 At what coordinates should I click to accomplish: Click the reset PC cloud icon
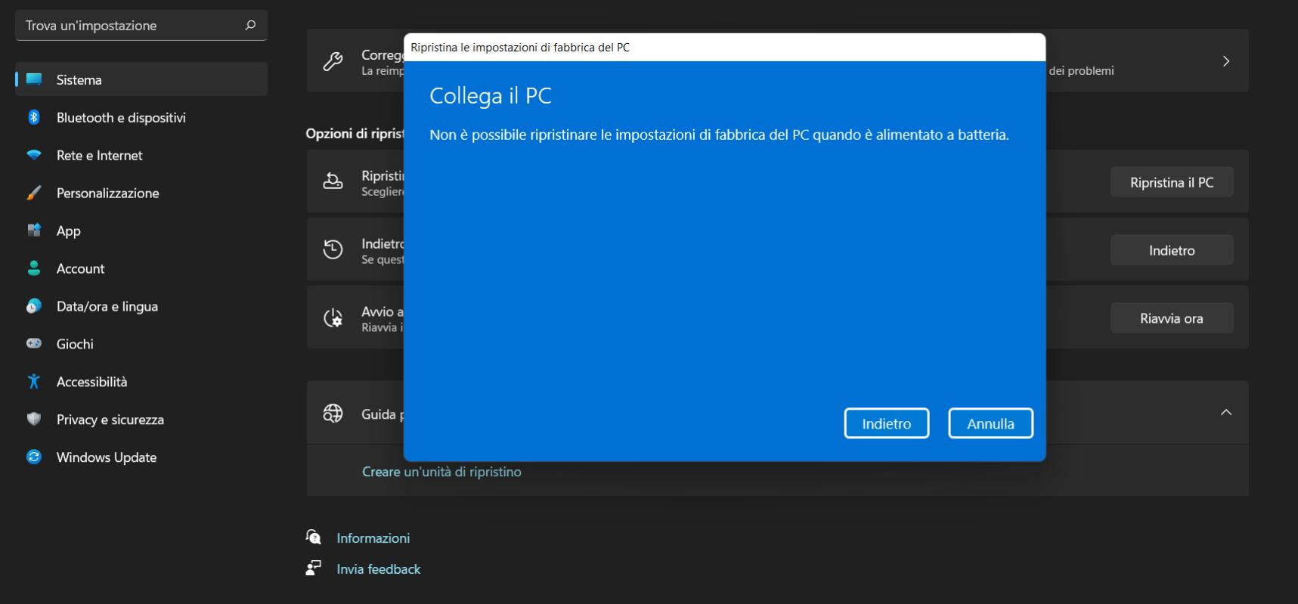point(333,181)
